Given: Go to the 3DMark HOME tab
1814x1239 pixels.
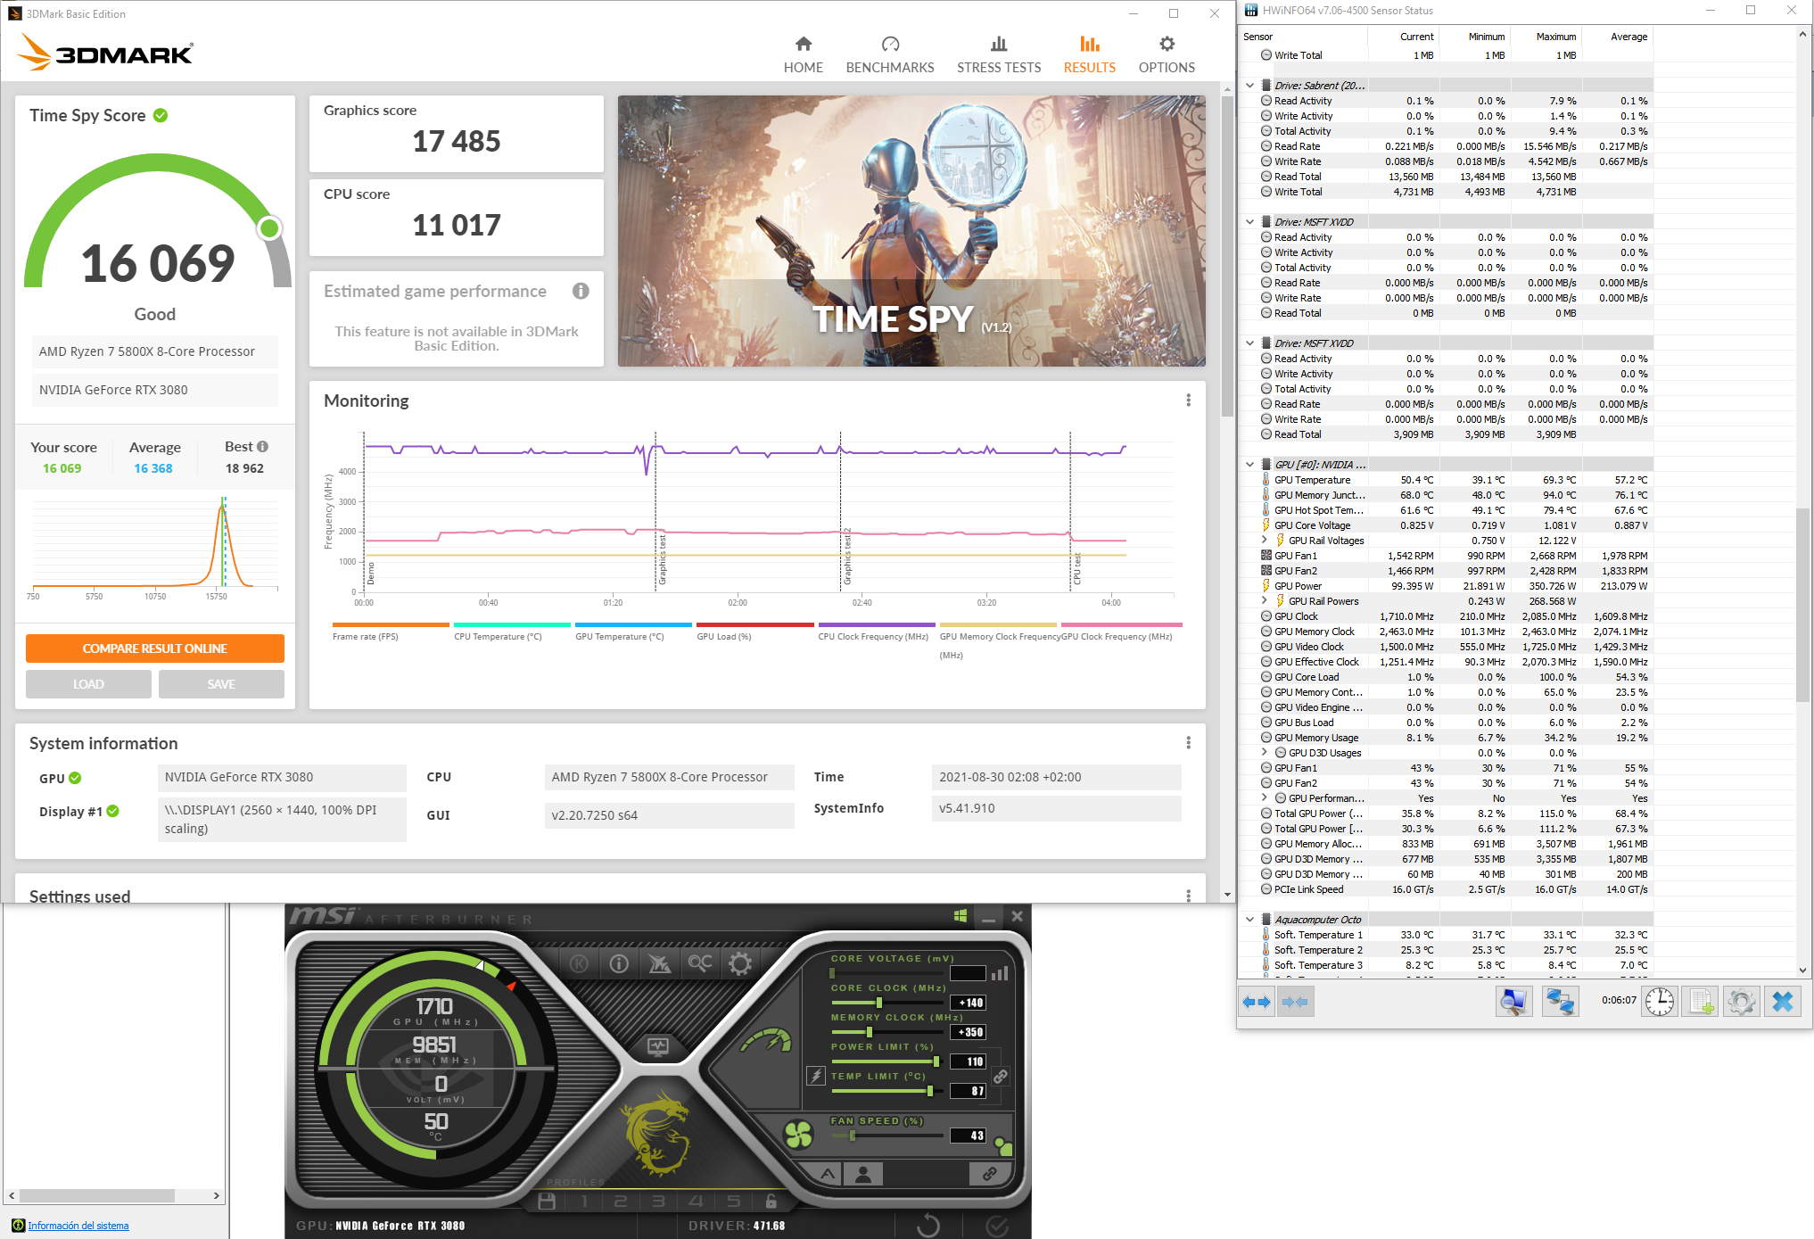Looking at the screenshot, I should pyautogui.click(x=804, y=54).
